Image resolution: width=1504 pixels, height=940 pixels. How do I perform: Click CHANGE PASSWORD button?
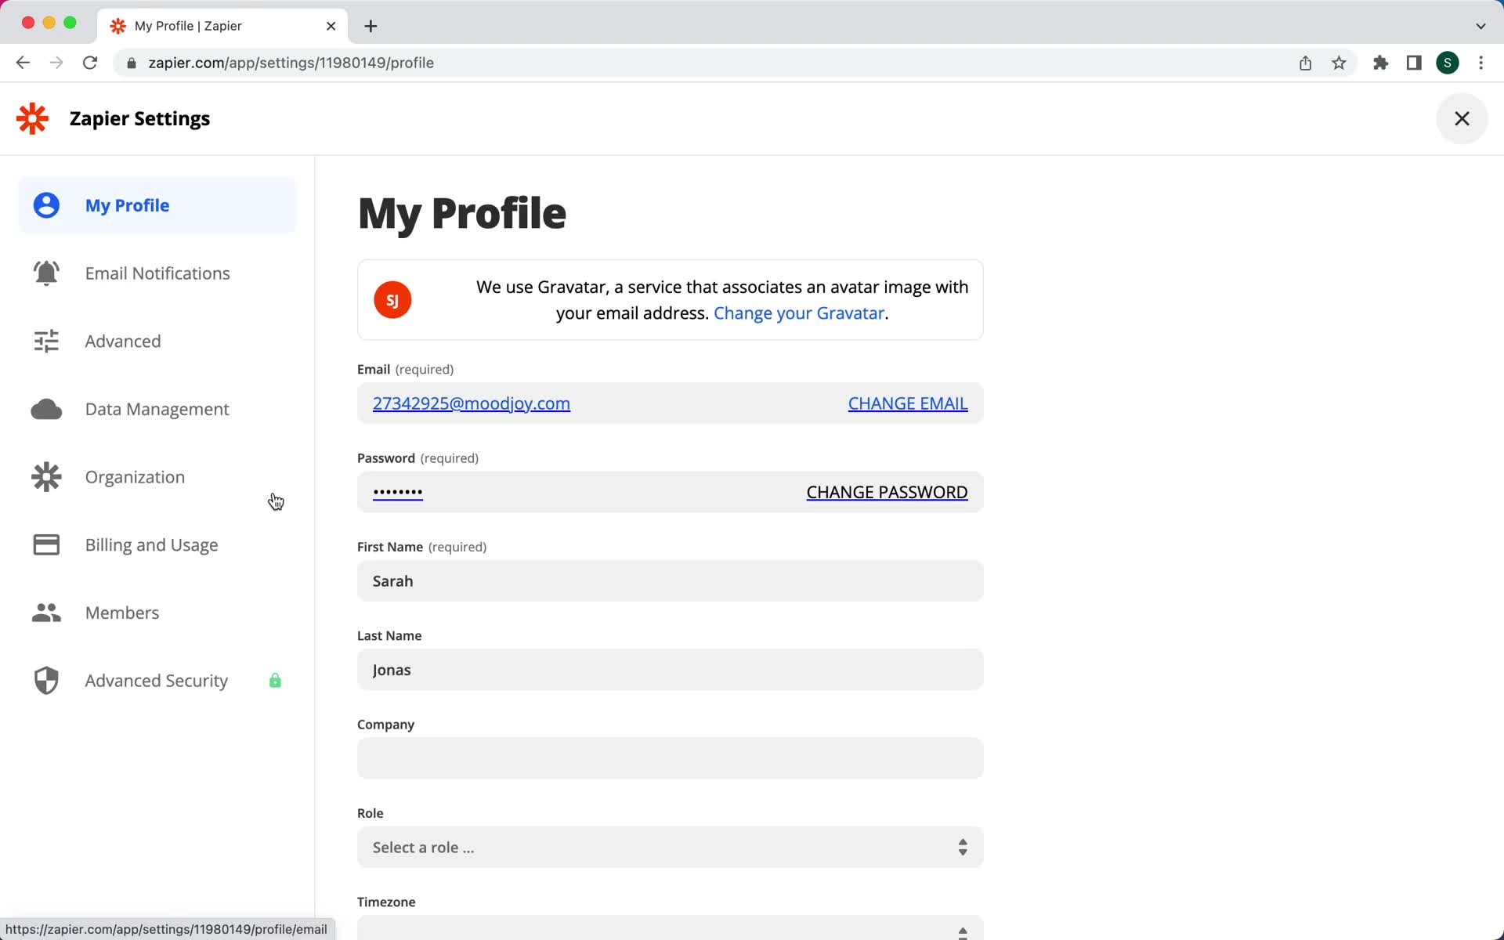887,492
